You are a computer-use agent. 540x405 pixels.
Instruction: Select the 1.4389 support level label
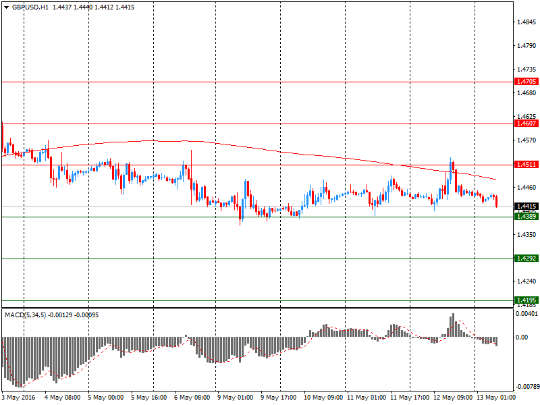[526, 216]
